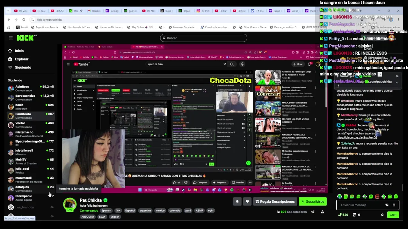Switch to the kicklog browser tab
408x229 pixels.
point(112,11)
